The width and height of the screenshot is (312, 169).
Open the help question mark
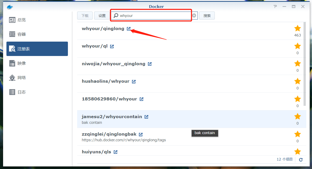(x=275, y=7)
